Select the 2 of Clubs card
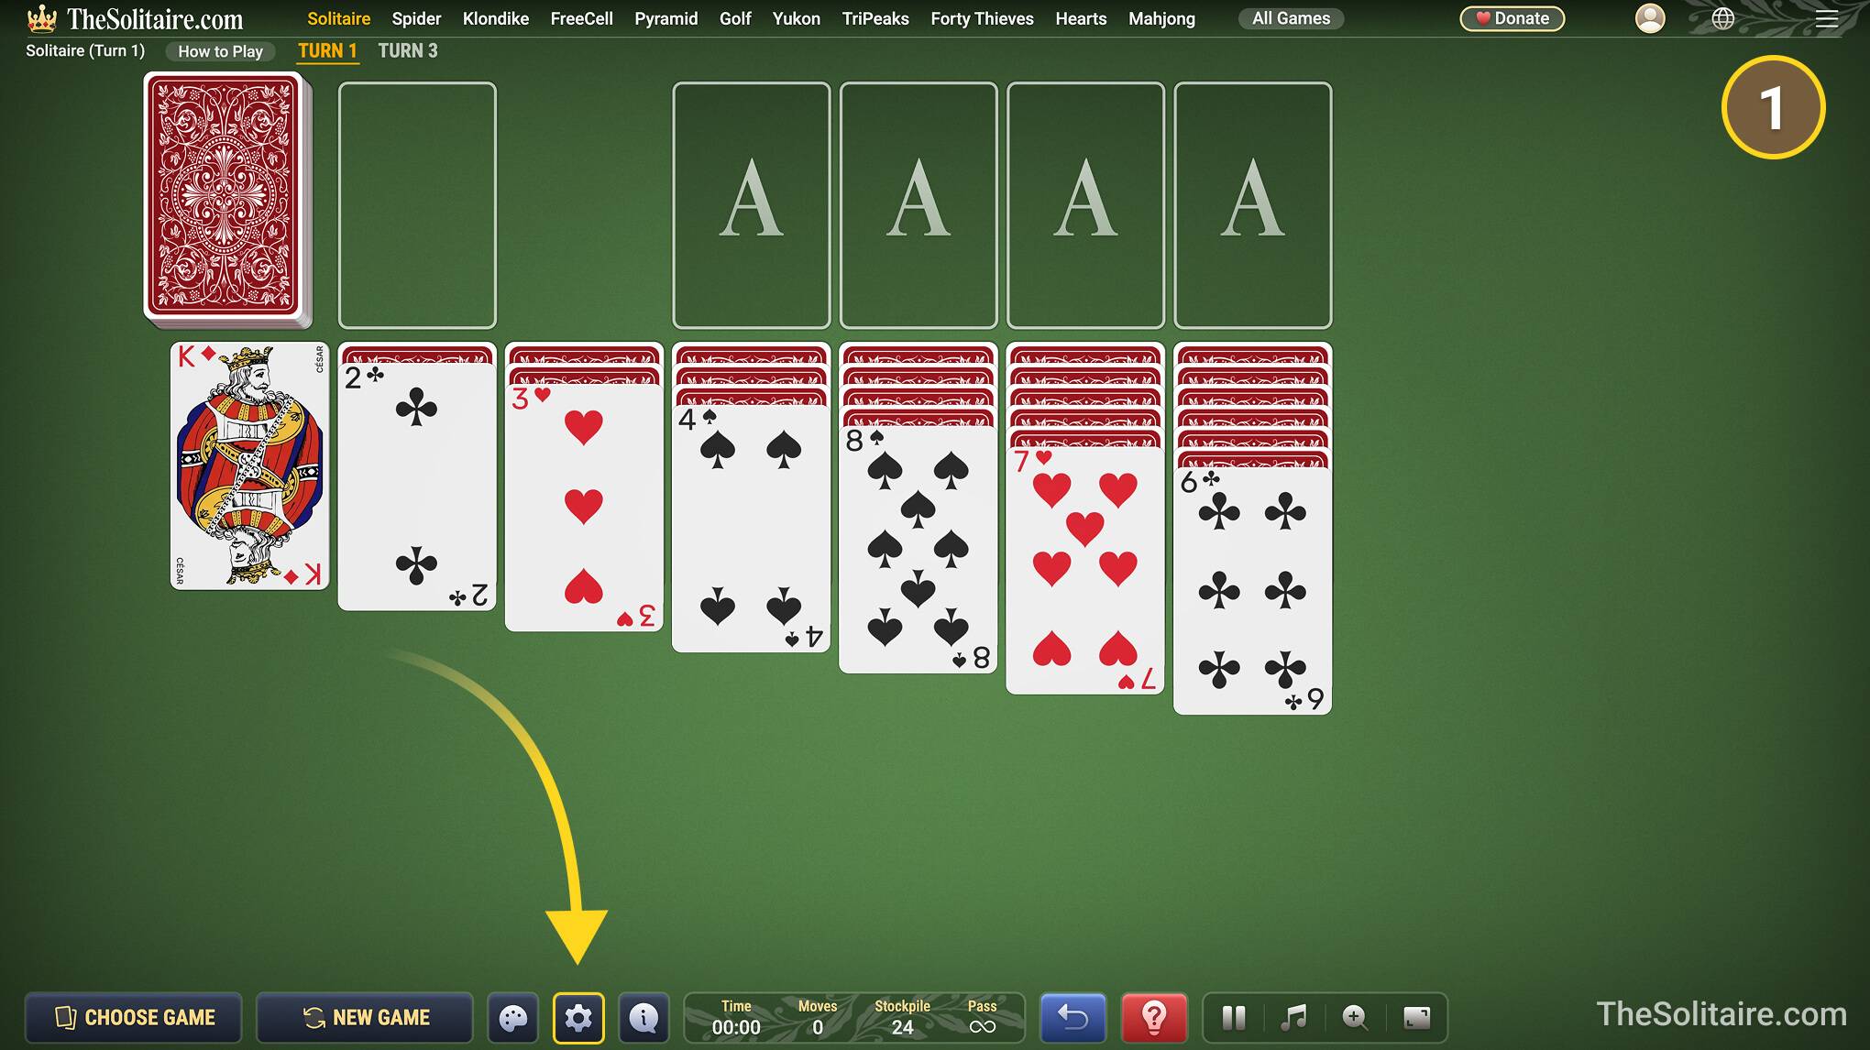1870x1050 pixels. click(417, 486)
